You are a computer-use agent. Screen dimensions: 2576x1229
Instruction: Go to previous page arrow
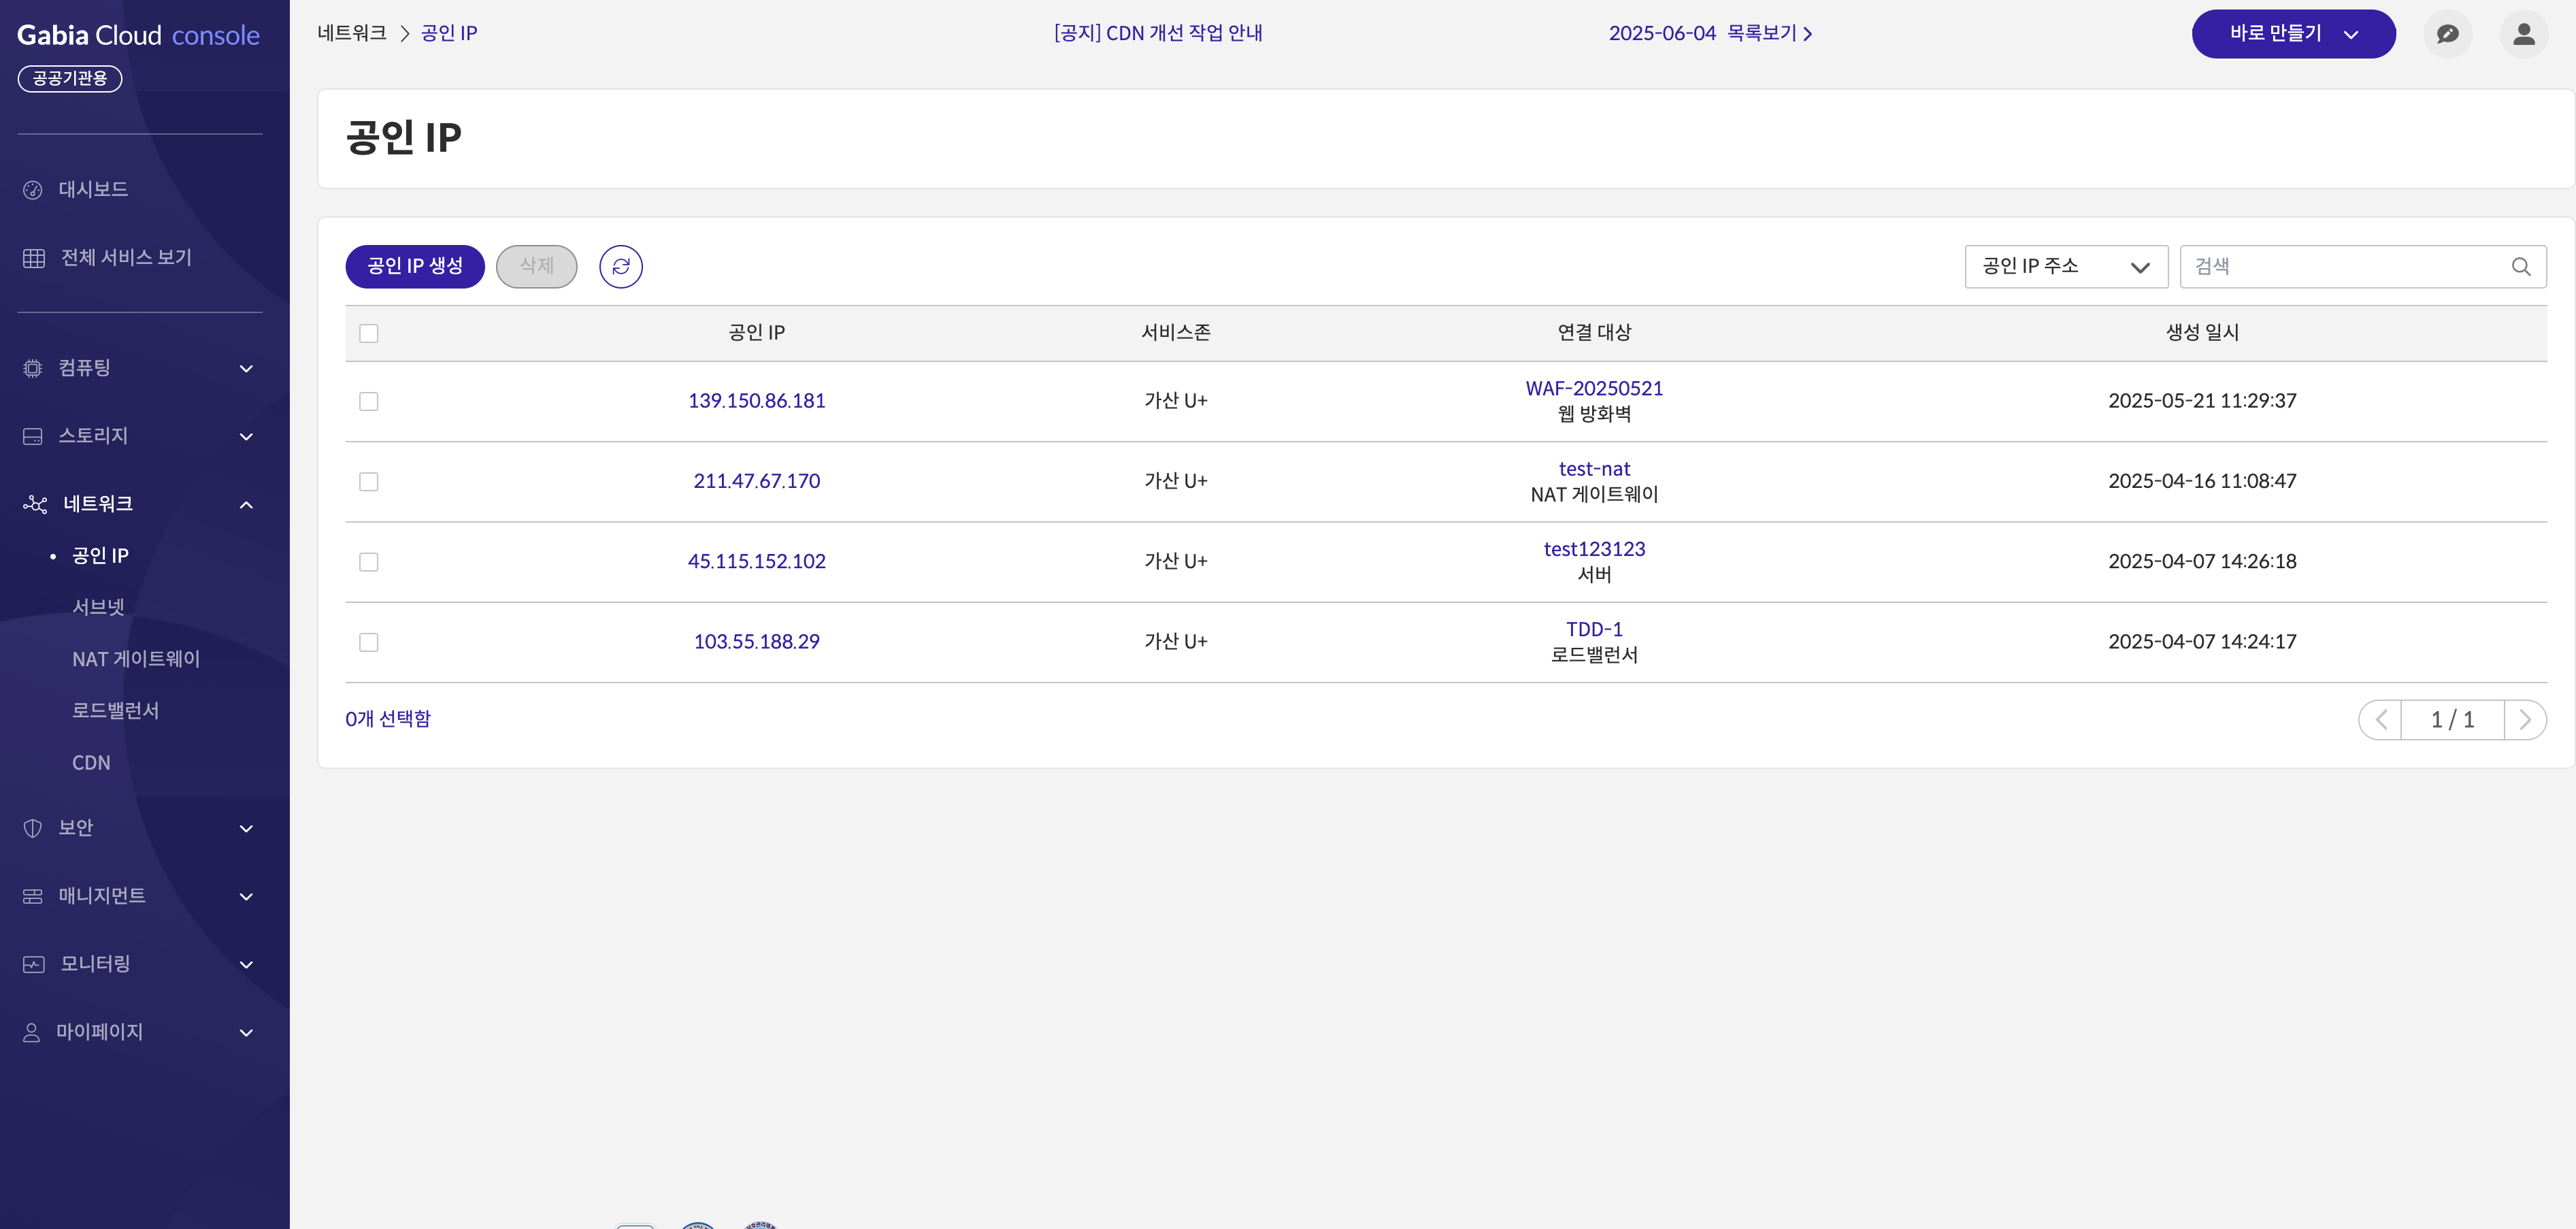pyautogui.click(x=2381, y=720)
